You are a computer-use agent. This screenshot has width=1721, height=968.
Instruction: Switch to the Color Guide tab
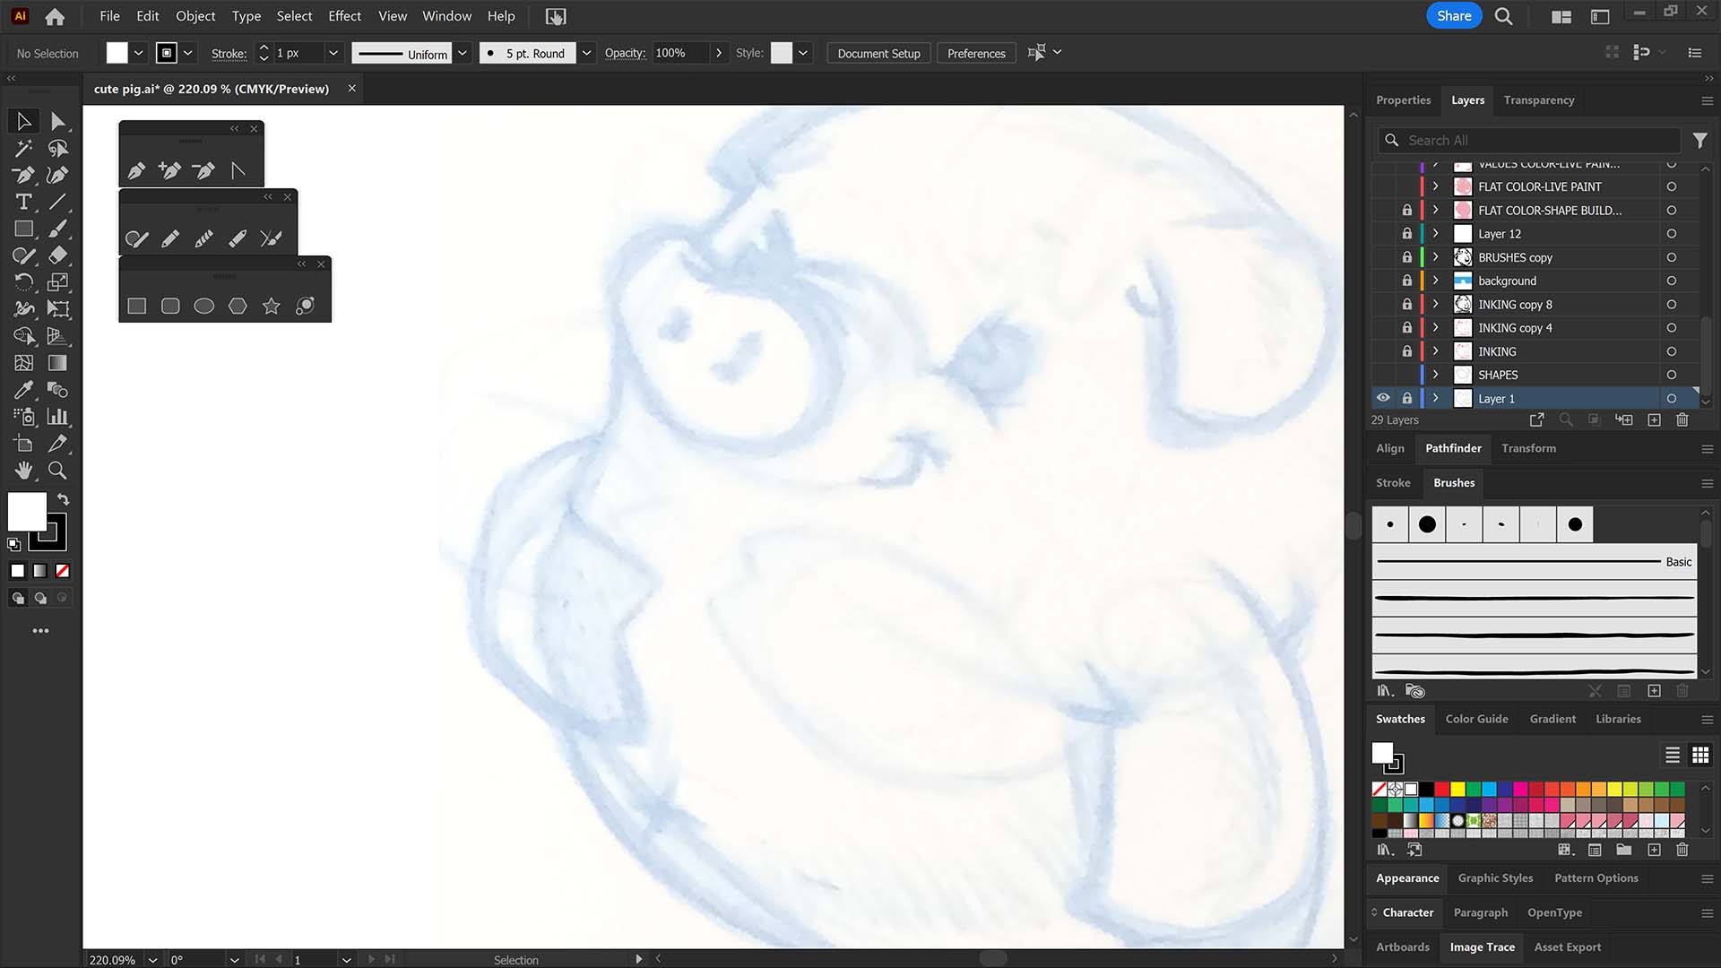pos(1476,719)
